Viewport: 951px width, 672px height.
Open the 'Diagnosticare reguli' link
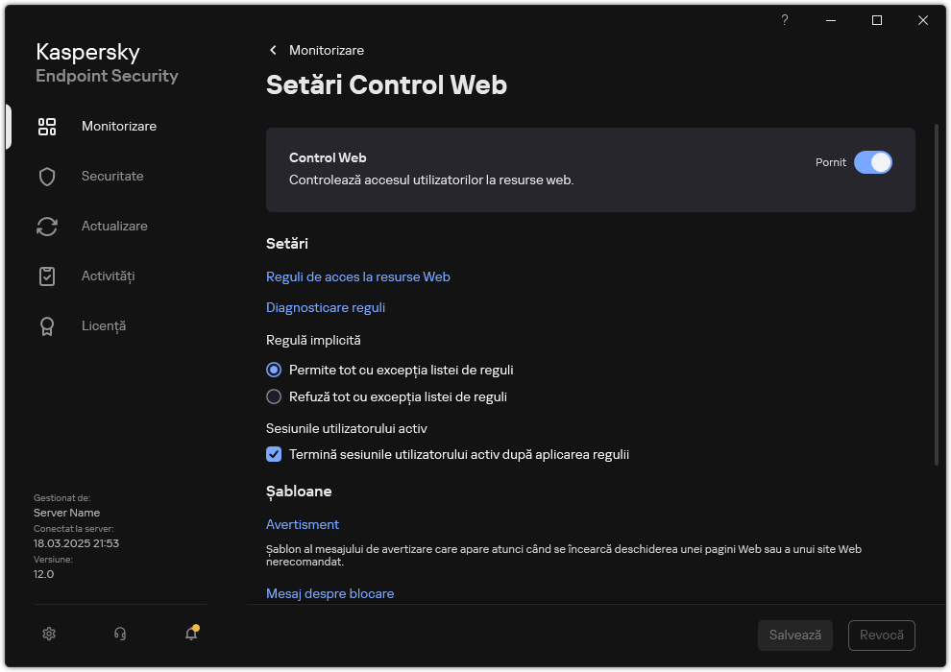click(x=325, y=307)
